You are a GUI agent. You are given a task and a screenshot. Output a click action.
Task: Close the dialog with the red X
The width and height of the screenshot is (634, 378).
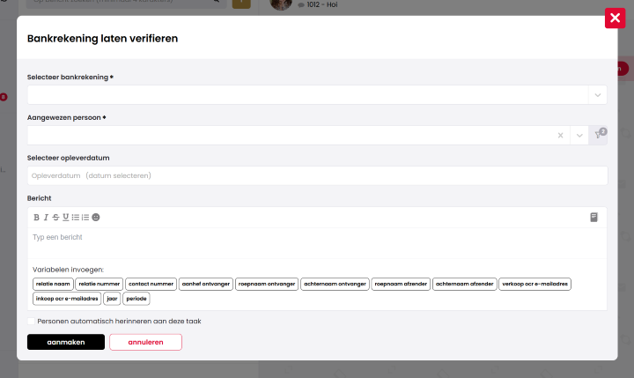pos(615,19)
